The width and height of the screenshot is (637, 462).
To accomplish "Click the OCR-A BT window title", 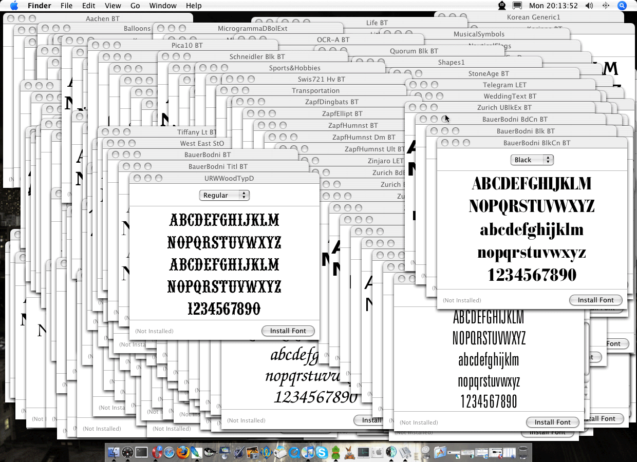I will 333,40.
